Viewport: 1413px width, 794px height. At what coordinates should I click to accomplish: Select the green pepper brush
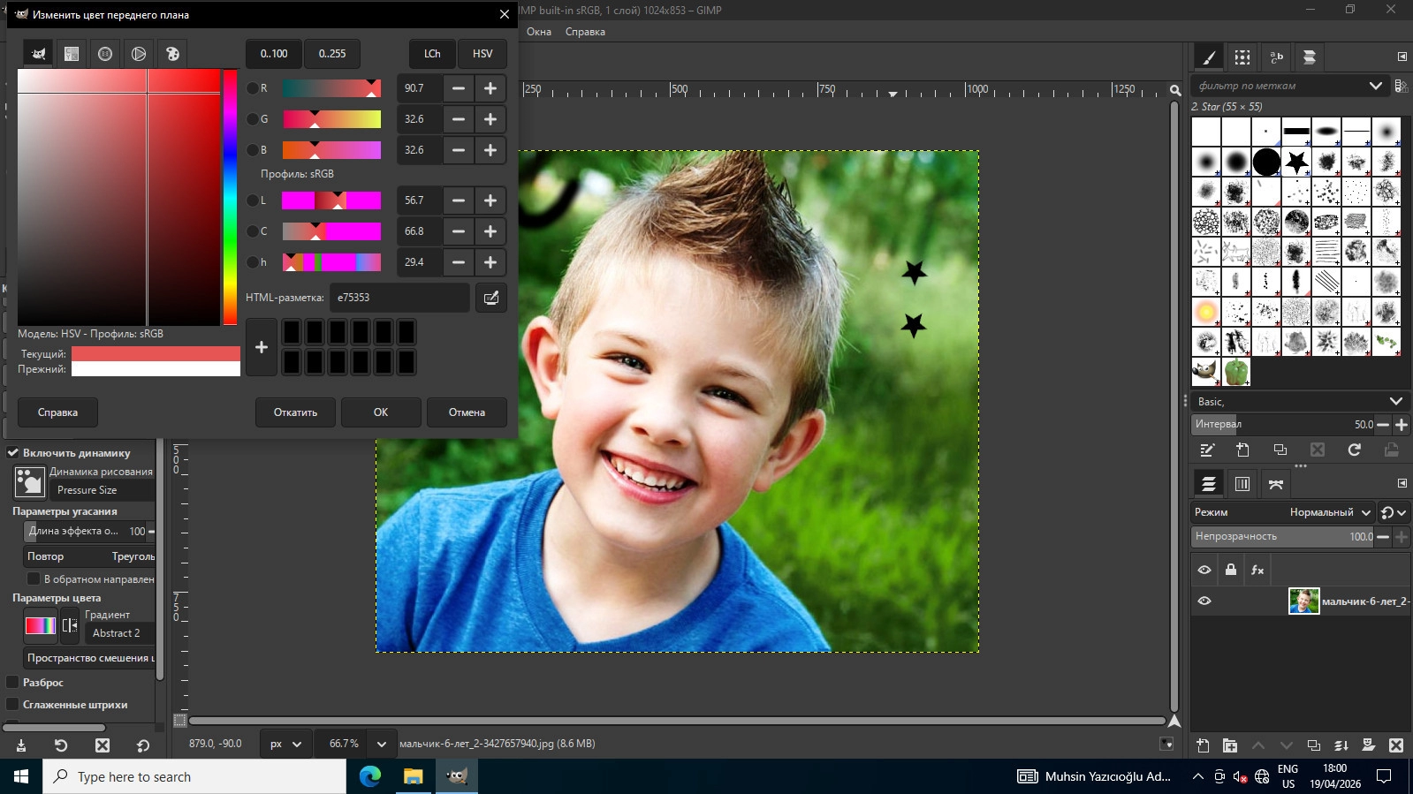(x=1236, y=372)
